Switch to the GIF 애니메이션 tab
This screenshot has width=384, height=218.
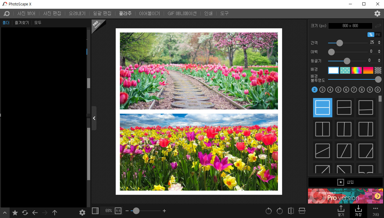(182, 13)
